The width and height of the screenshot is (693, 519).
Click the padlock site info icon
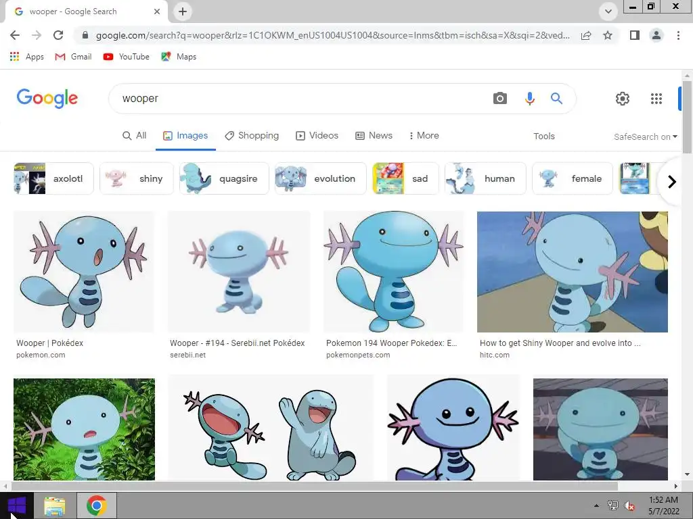tap(85, 35)
